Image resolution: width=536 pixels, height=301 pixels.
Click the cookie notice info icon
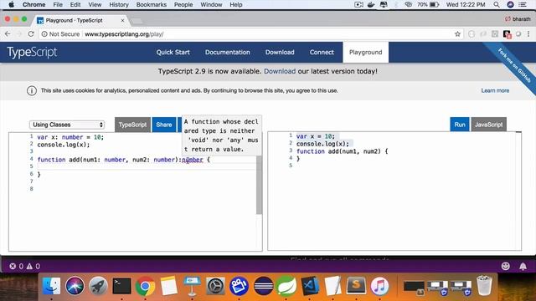click(32, 90)
